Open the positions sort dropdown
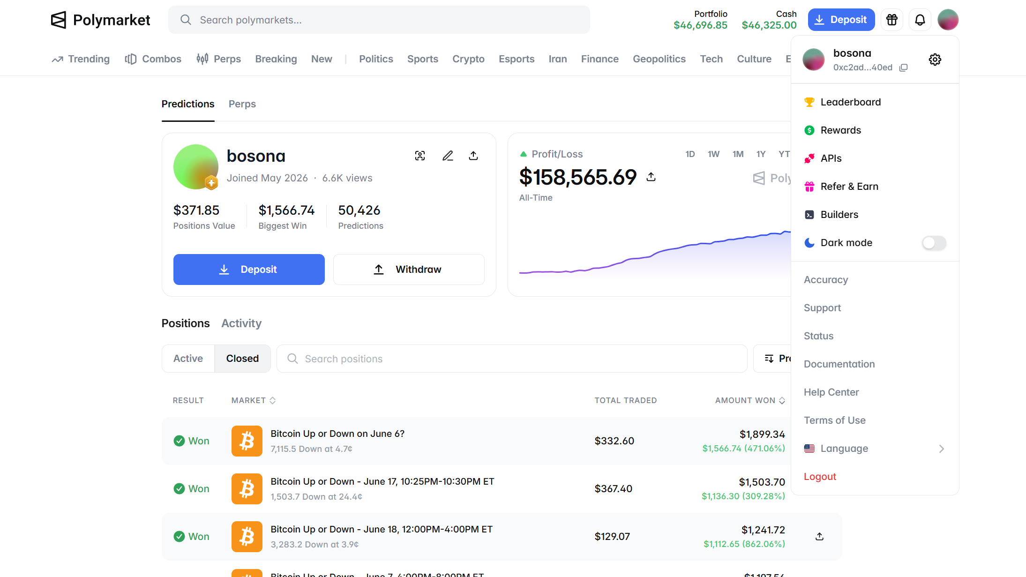 [x=772, y=359]
